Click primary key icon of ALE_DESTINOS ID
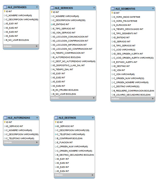160x181 pixels. (x=56, y=122)
